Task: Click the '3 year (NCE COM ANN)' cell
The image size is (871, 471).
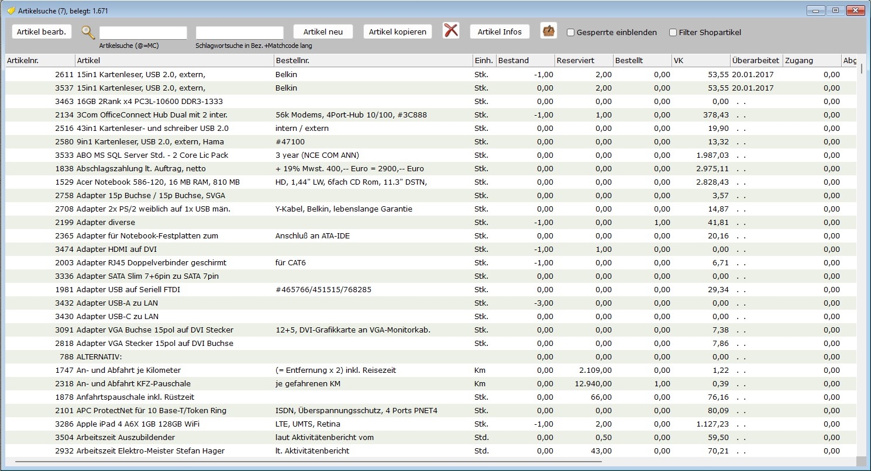Action: 317,155
